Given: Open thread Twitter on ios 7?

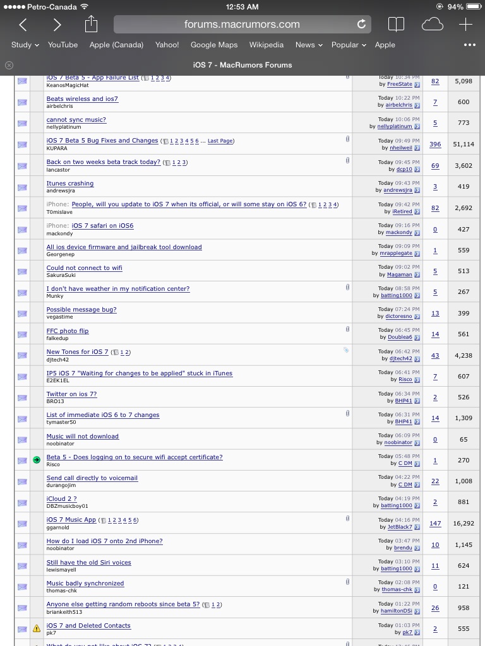Looking at the screenshot, I should pyautogui.click(x=72, y=394).
